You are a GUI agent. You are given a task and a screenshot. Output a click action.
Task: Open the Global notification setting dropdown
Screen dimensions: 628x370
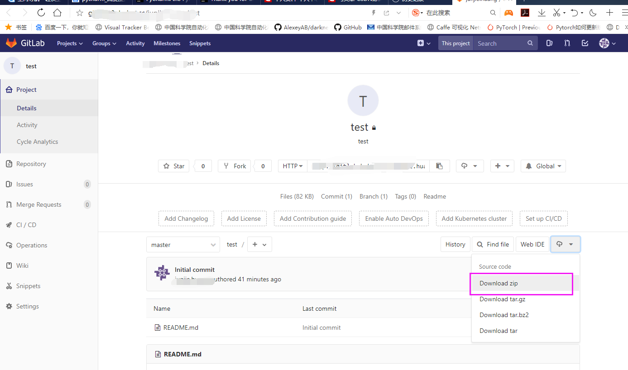click(543, 166)
